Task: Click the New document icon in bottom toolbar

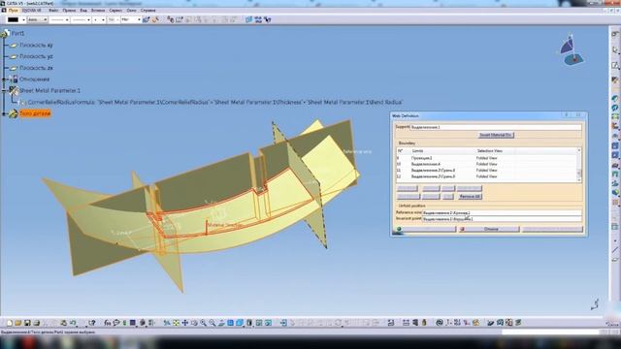Action: (10, 323)
